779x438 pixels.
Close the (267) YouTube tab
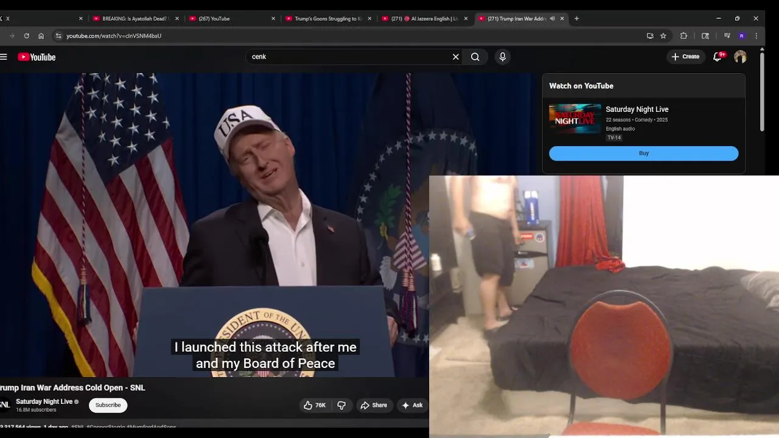[x=273, y=19]
